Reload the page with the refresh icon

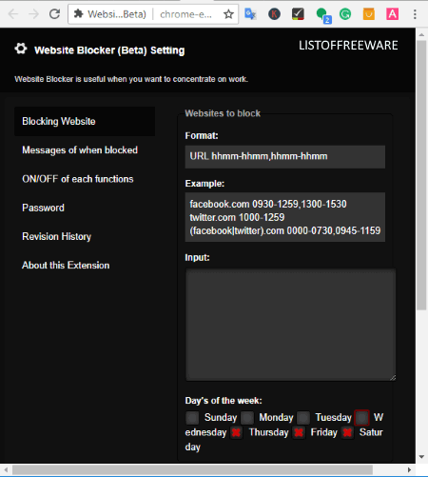pyautogui.click(x=54, y=14)
